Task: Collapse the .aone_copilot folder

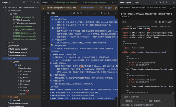Action: [6, 10]
